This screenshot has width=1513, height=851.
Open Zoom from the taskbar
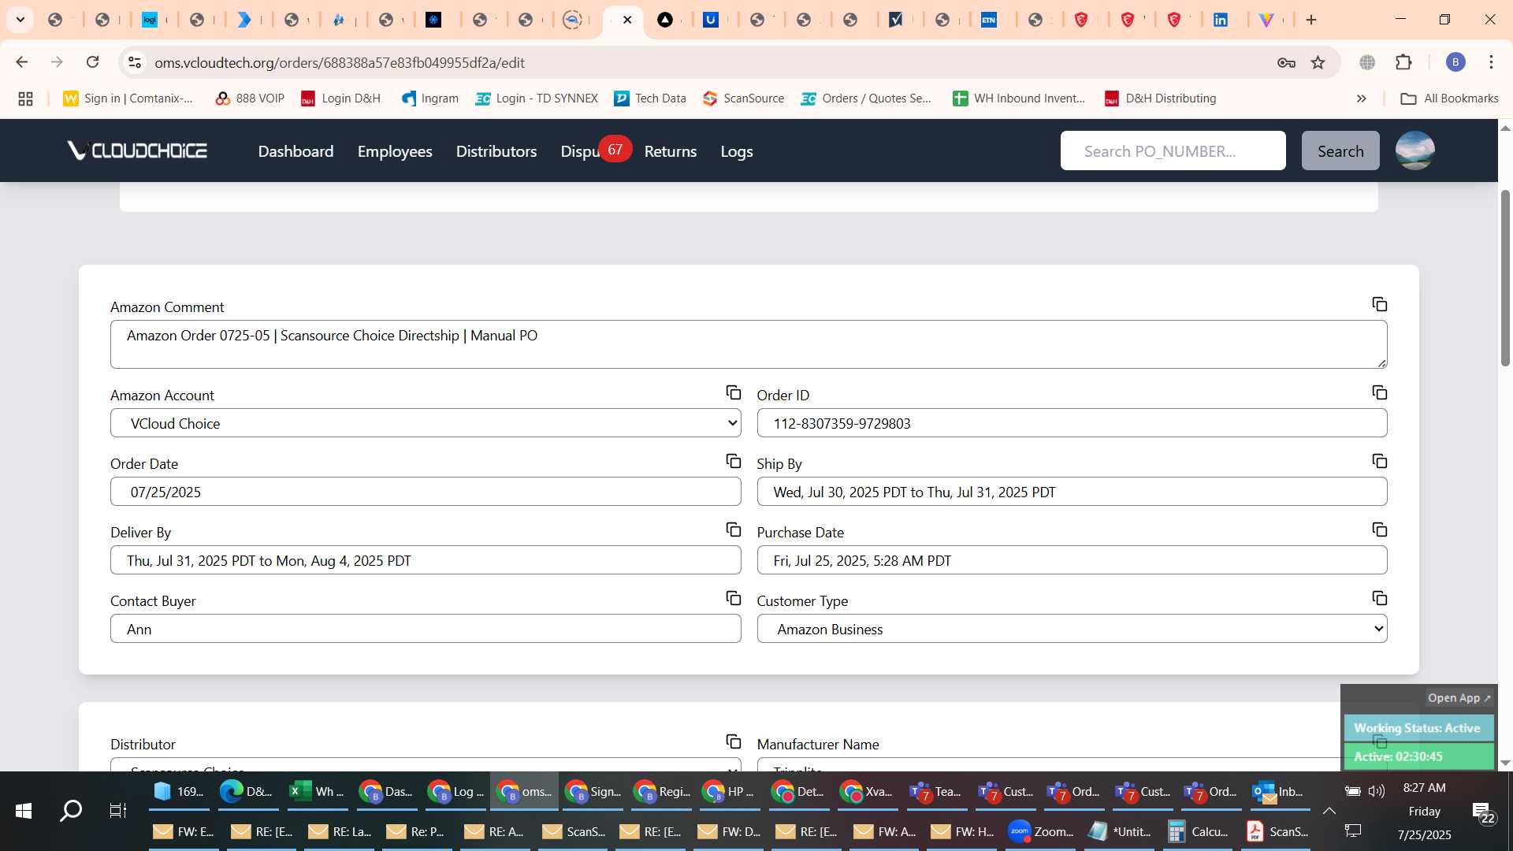(1041, 831)
